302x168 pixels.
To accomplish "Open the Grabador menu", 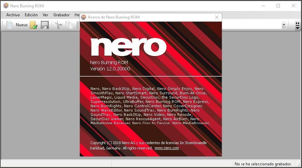I will (x=61, y=15).
